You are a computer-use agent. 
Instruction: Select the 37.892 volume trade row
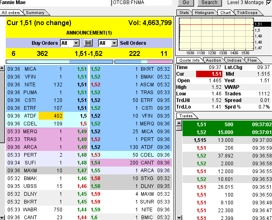(x=227, y=156)
